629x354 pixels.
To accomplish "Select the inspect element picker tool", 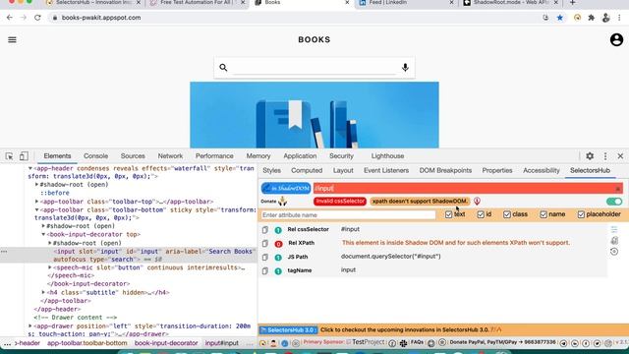I will coord(9,156).
